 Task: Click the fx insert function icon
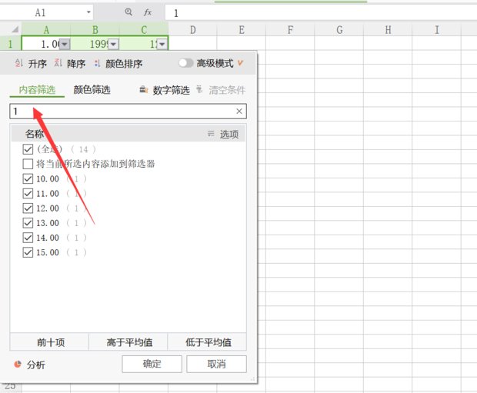coord(148,12)
